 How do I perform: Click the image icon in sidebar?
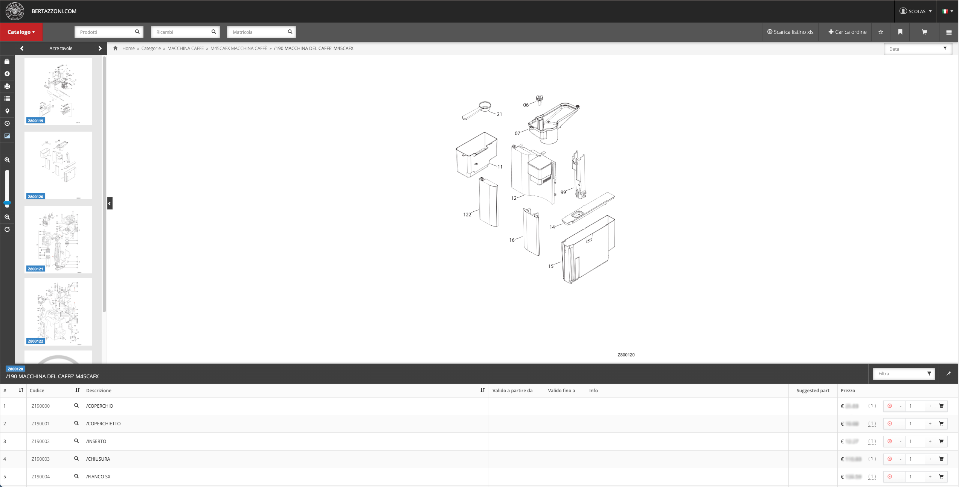click(7, 136)
